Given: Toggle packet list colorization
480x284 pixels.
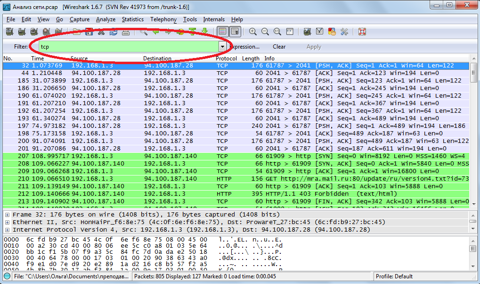Looking at the screenshot, I should [222, 32].
